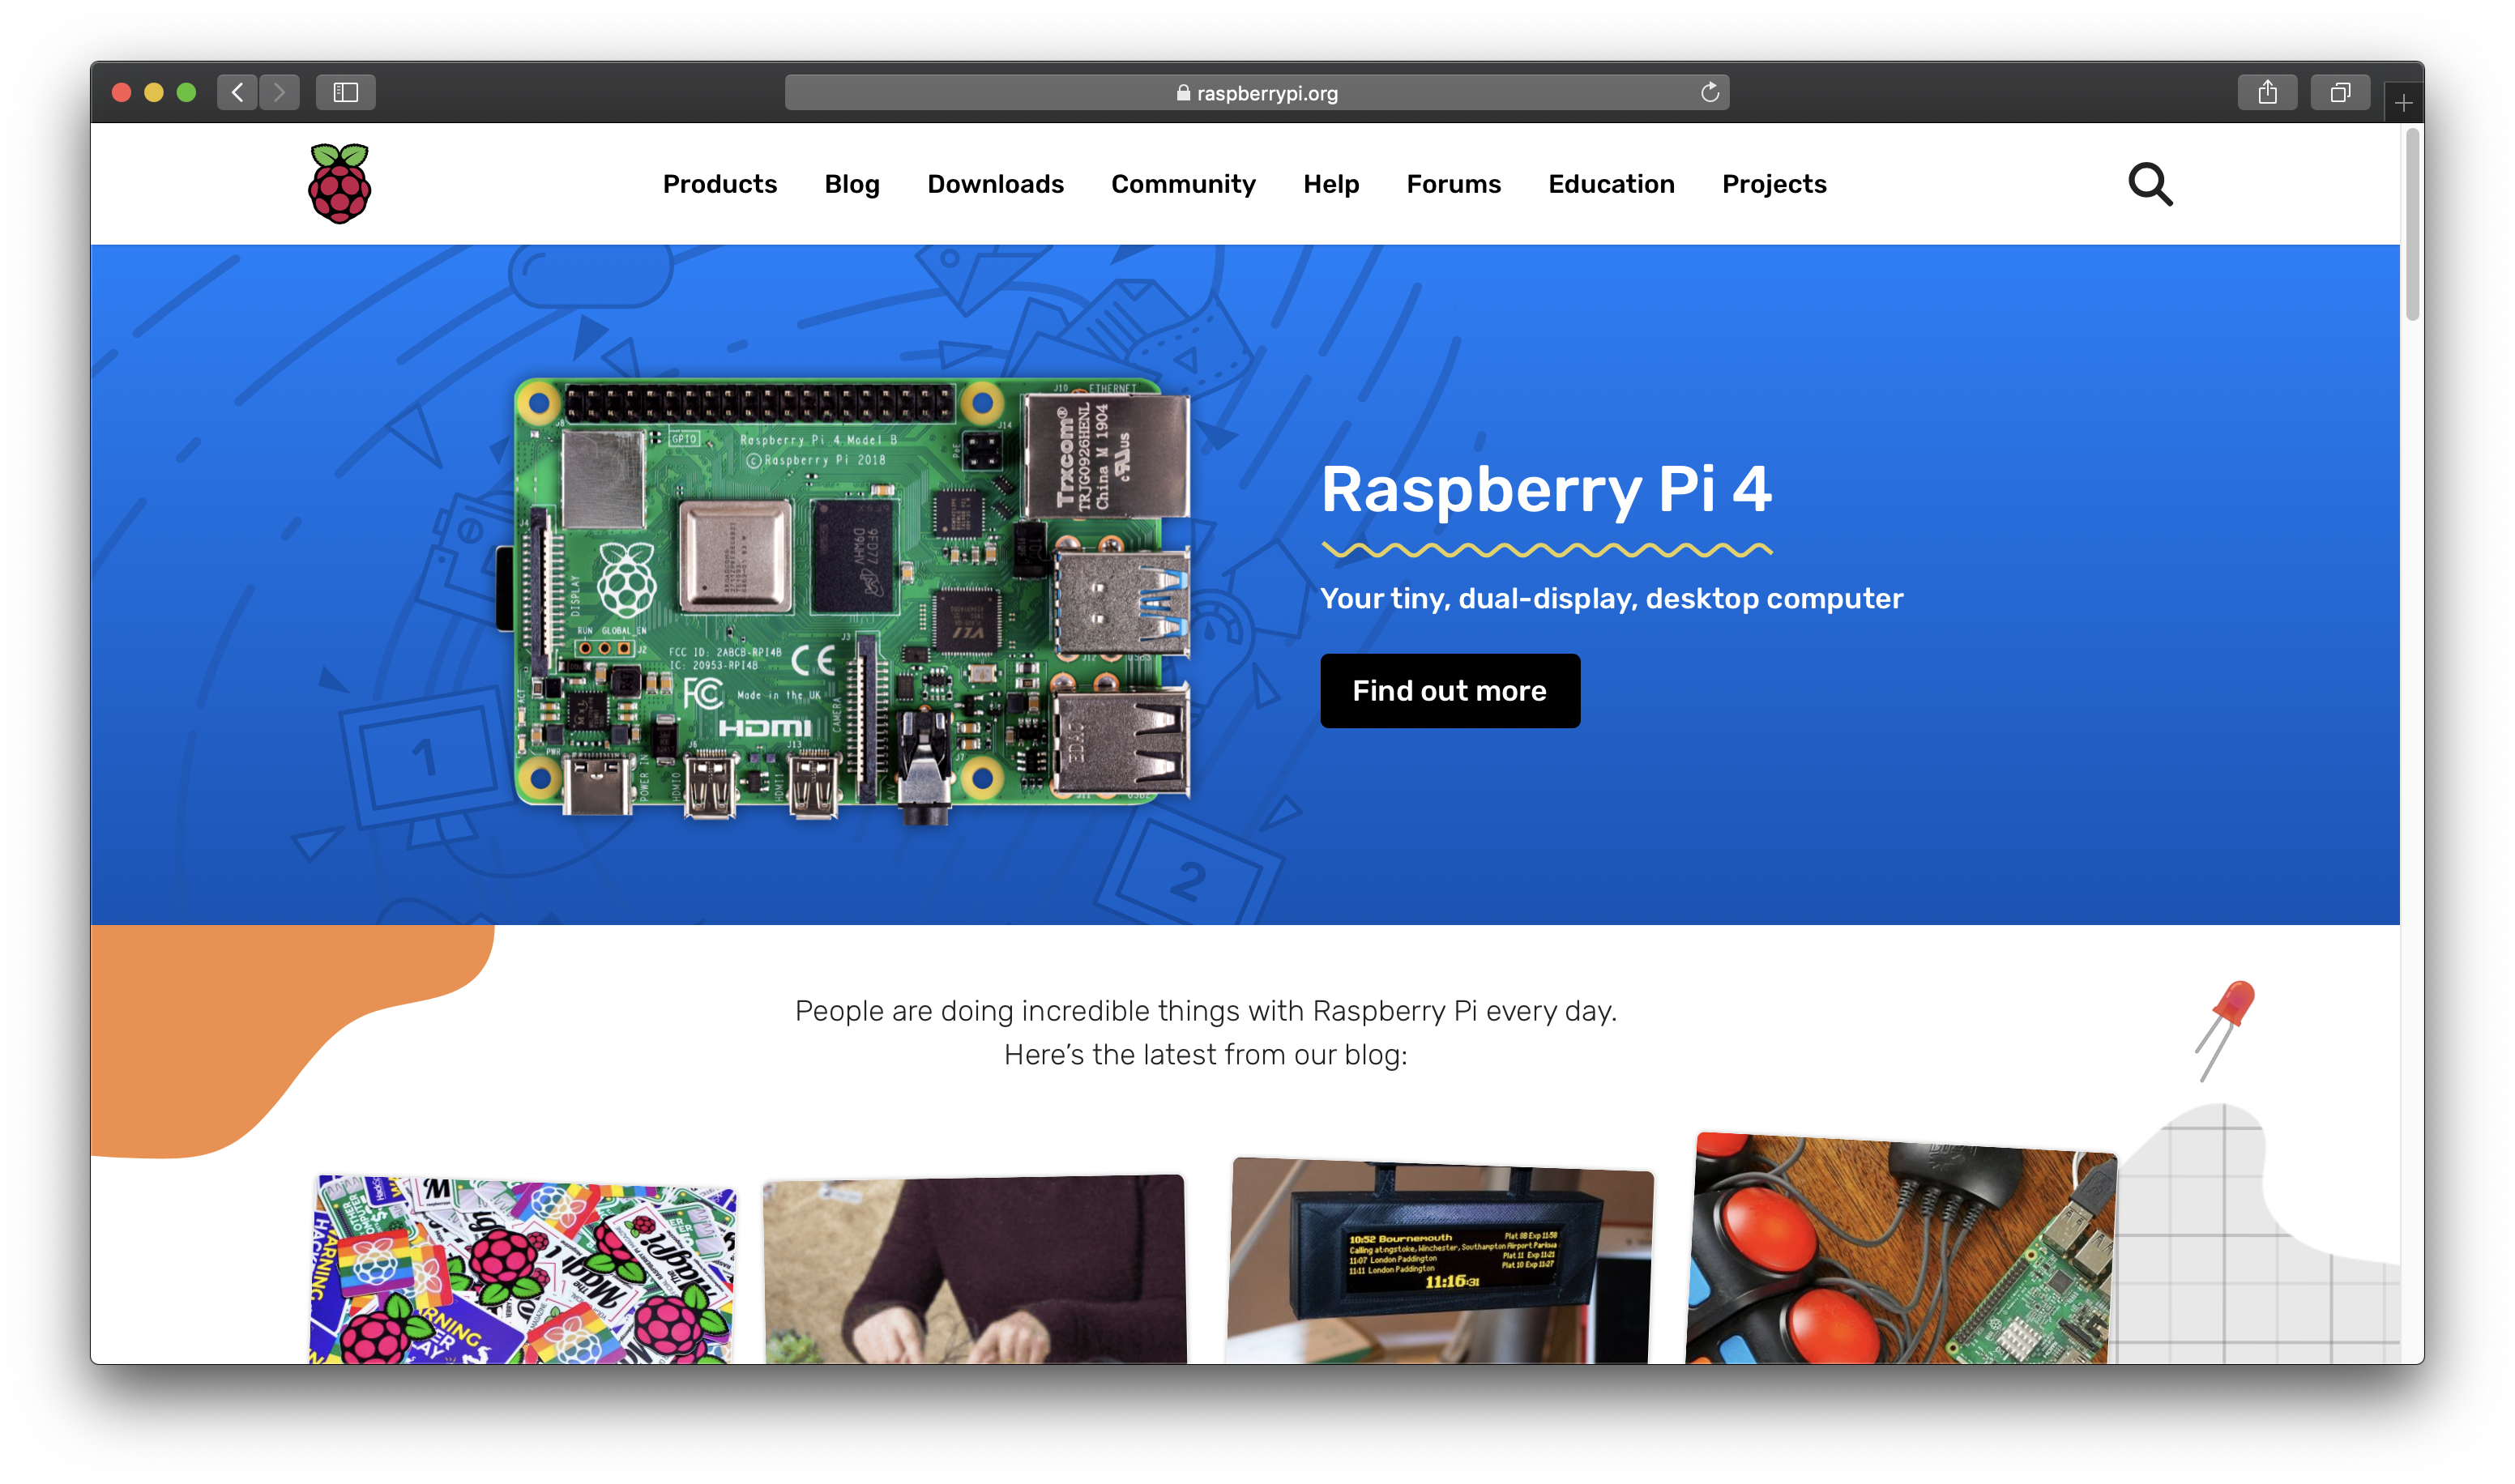Click the Safari forward arrow
This screenshot has height=1484, width=2515.
pos(280,93)
